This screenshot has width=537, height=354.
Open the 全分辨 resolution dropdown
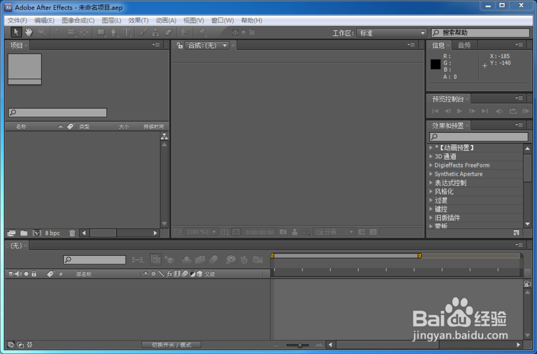[x=333, y=232]
